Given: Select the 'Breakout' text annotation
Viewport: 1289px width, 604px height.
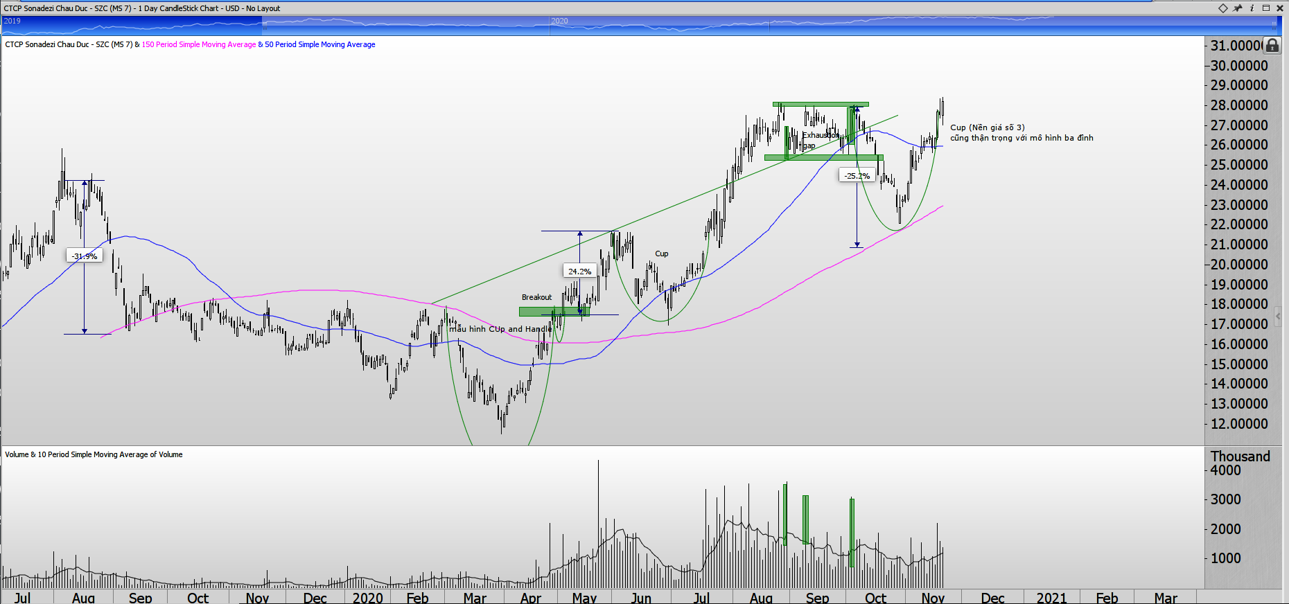Looking at the screenshot, I should tap(536, 297).
